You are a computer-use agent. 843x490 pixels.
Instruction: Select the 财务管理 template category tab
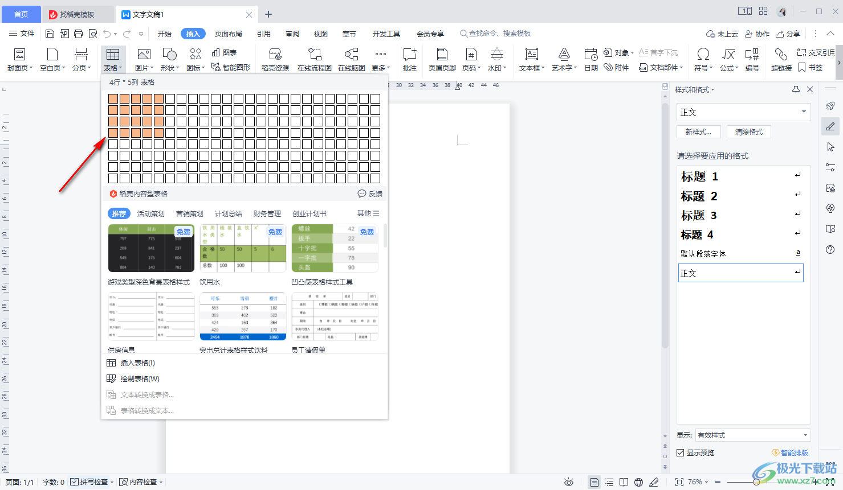coord(267,214)
